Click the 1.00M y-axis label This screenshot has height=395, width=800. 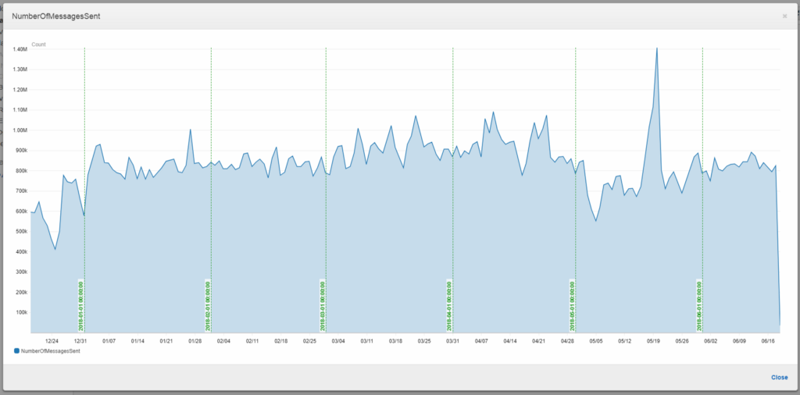(x=21, y=130)
